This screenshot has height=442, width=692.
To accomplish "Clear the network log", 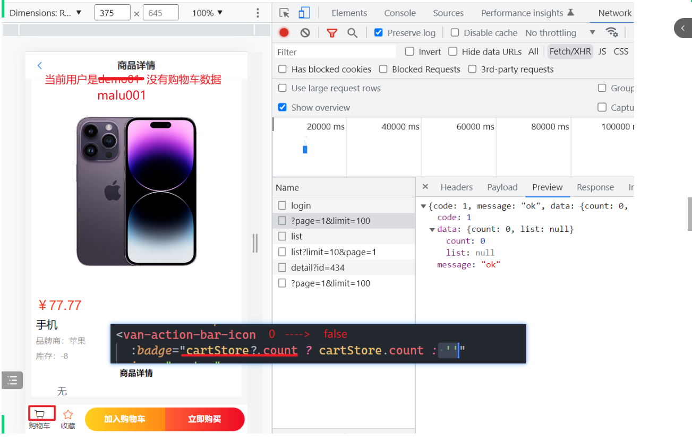I will 305,33.
